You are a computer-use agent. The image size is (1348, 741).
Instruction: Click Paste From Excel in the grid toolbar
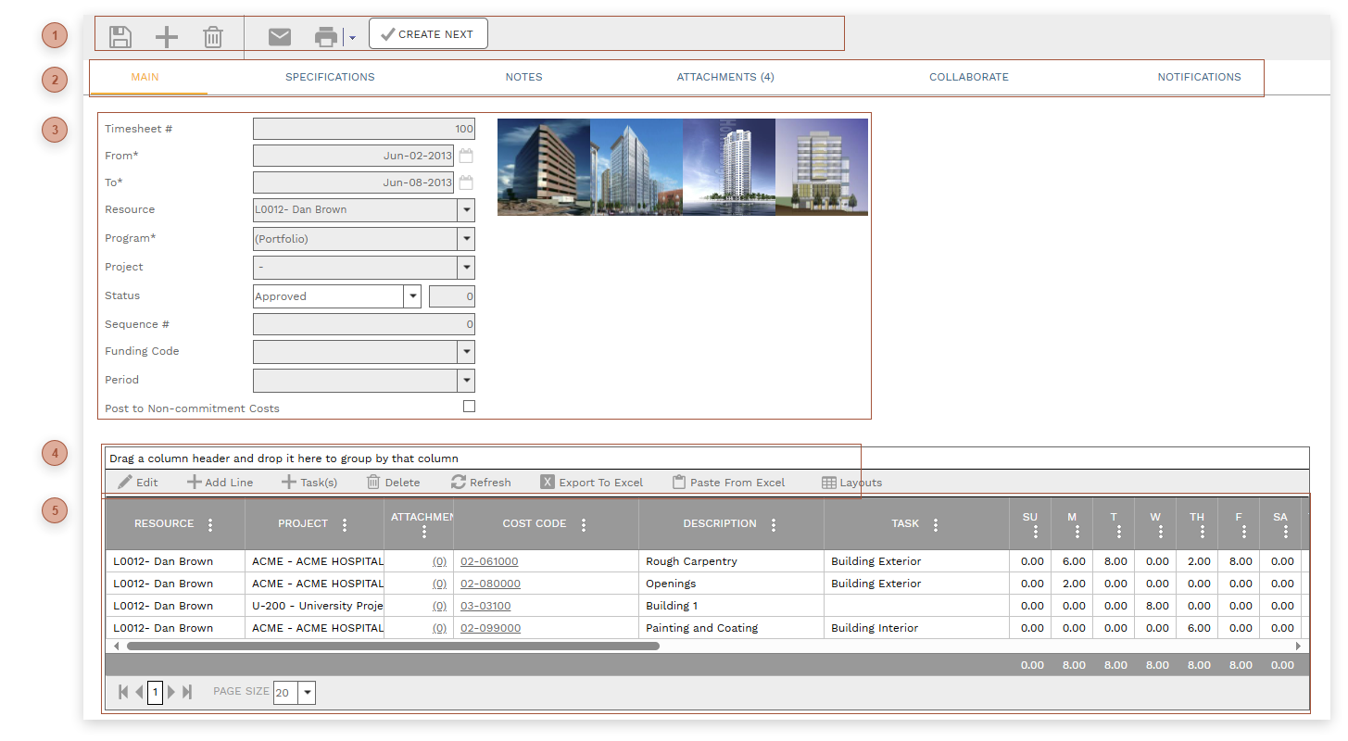click(731, 482)
